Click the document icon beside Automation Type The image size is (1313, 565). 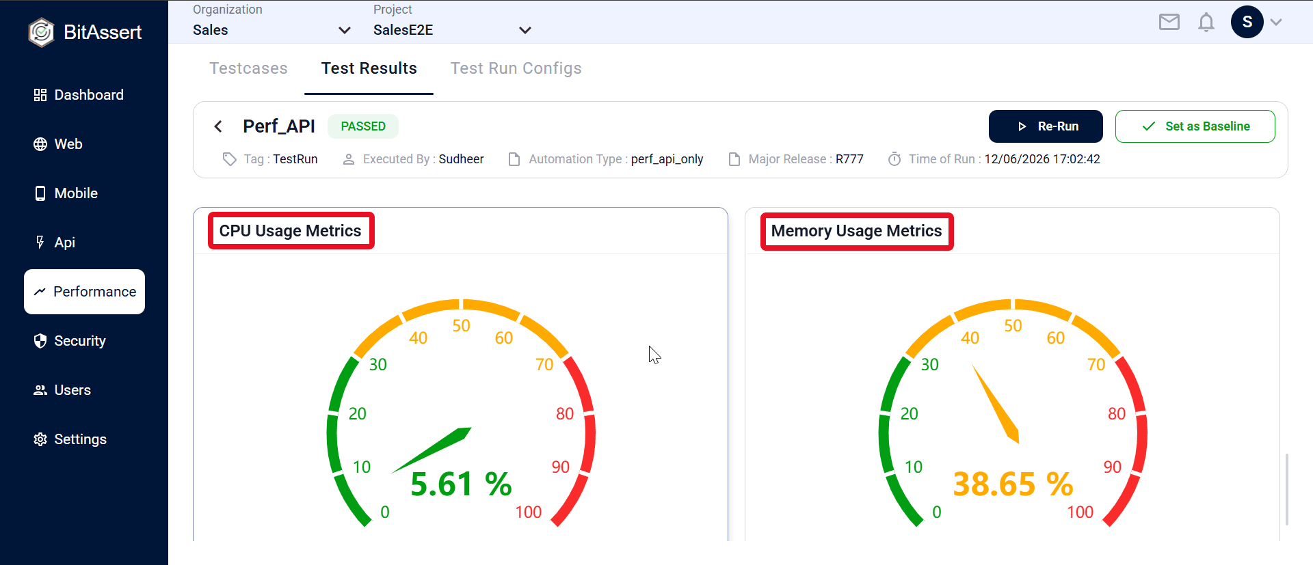(514, 159)
